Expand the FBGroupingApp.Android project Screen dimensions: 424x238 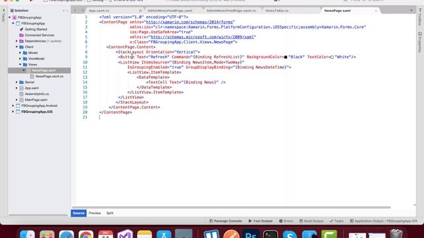[13, 106]
